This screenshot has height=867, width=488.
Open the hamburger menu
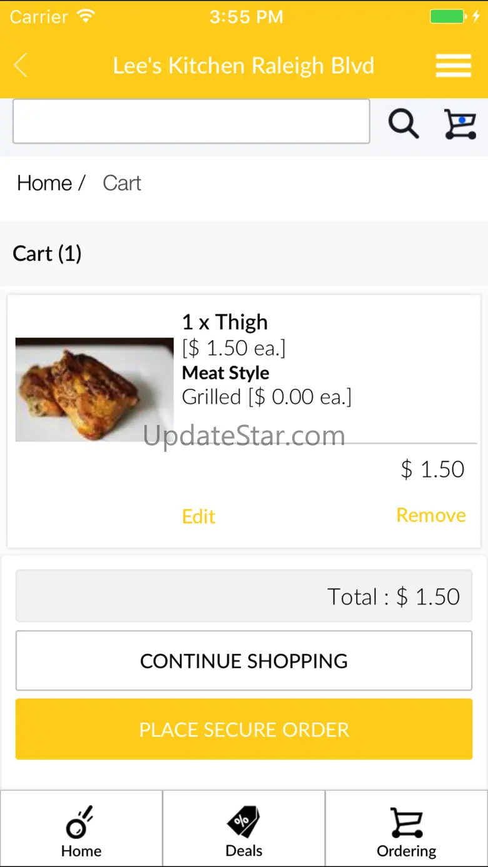click(453, 65)
